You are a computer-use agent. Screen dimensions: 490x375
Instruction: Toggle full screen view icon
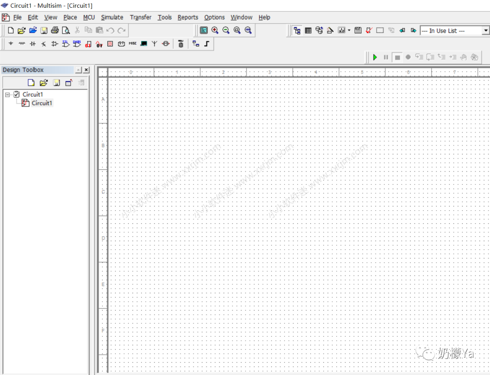204,30
